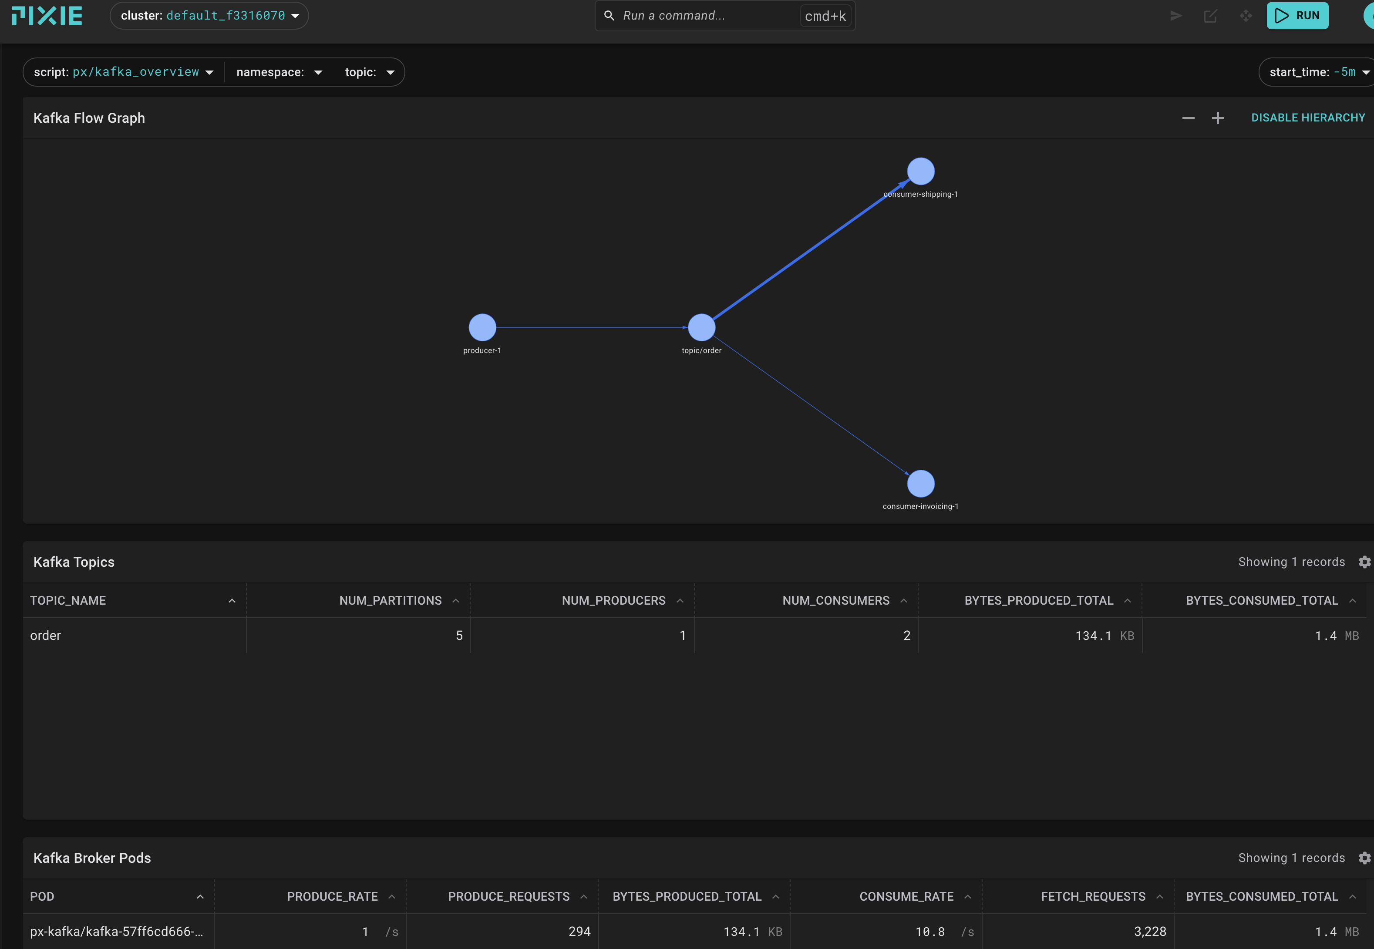
Task: Zoom in the Kafka Flow Graph
Action: click(x=1218, y=118)
